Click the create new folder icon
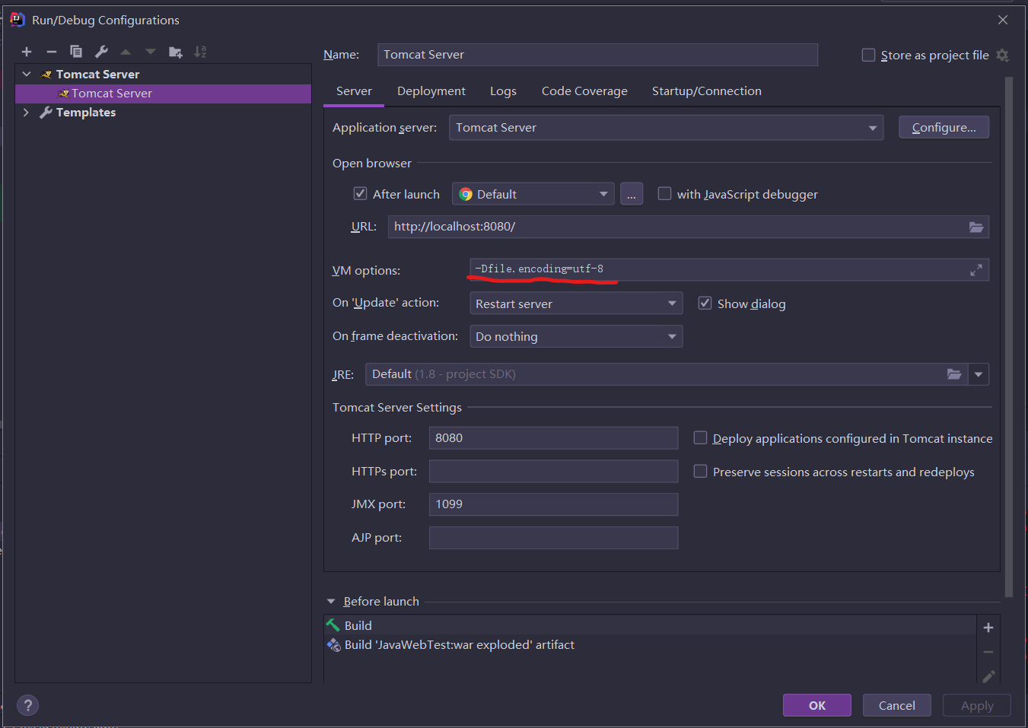The image size is (1028, 728). coord(176,52)
